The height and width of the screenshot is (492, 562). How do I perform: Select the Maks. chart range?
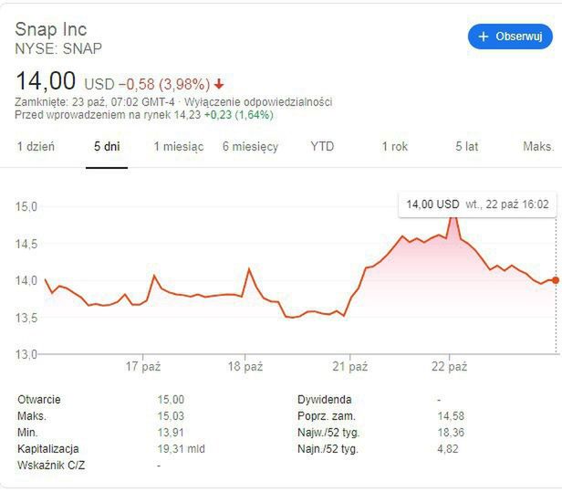click(537, 147)
